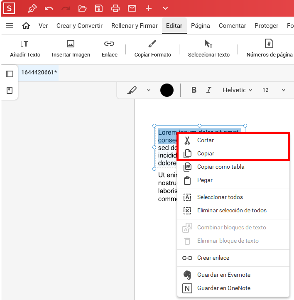The height and width of the screenshot is (300, 294).
Task: Choose Copiar from context menu
Action: [233, 153]
